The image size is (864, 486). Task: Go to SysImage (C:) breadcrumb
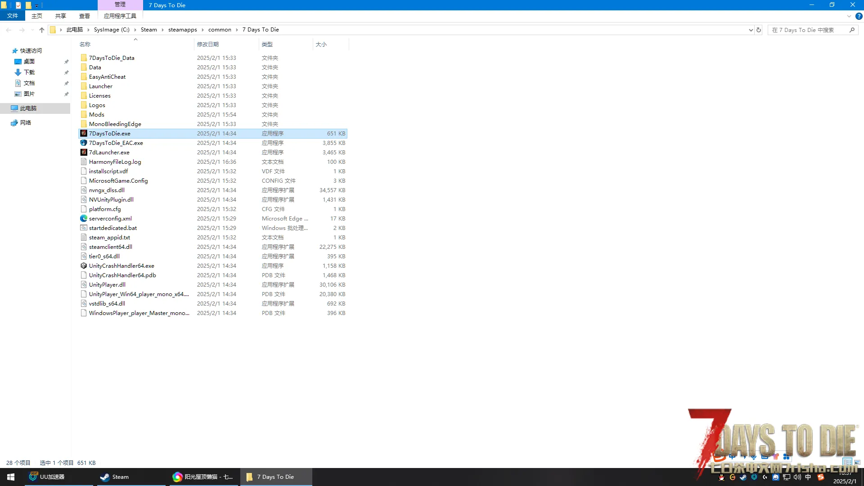(112, 30)
